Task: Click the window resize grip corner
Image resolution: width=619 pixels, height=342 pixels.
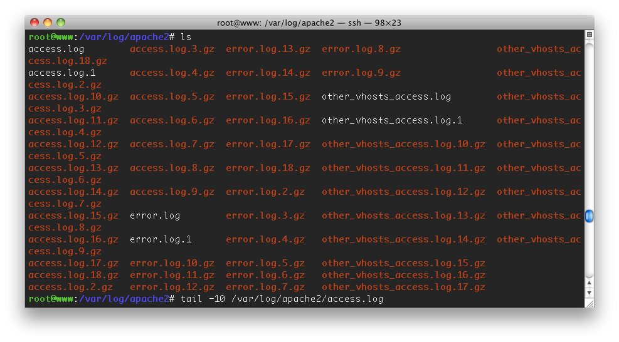Action: [x=590, y=303]
